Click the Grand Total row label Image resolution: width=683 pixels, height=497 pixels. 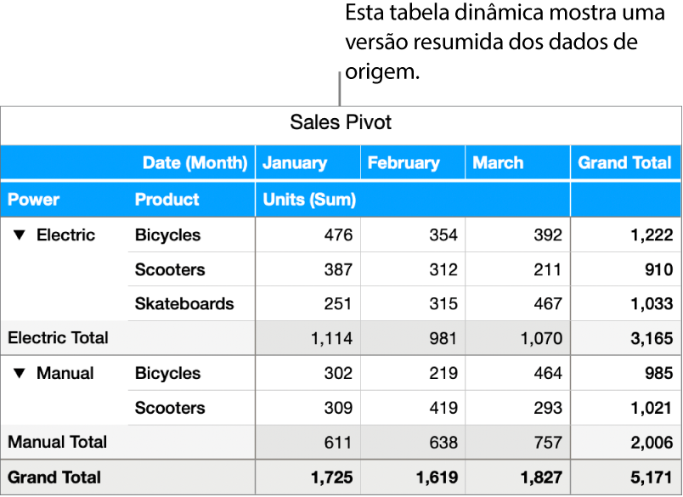tap(54, 477)
